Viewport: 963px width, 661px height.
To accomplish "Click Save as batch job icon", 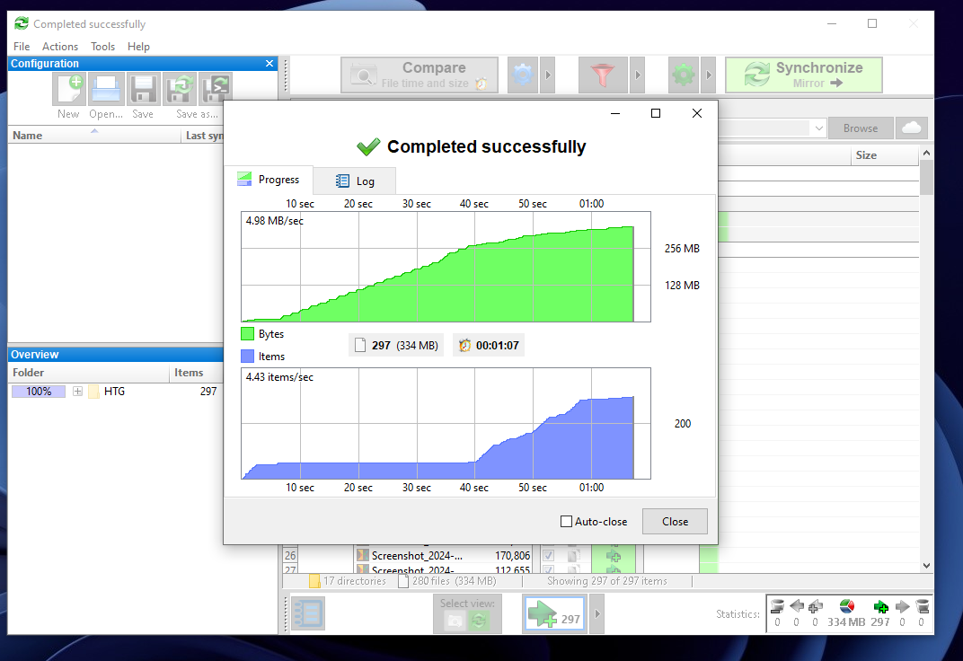I will pyautogui.click(x=216, y=90).
